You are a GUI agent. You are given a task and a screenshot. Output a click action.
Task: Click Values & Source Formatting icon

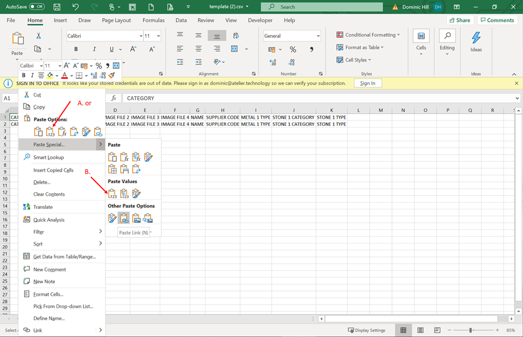136,193
